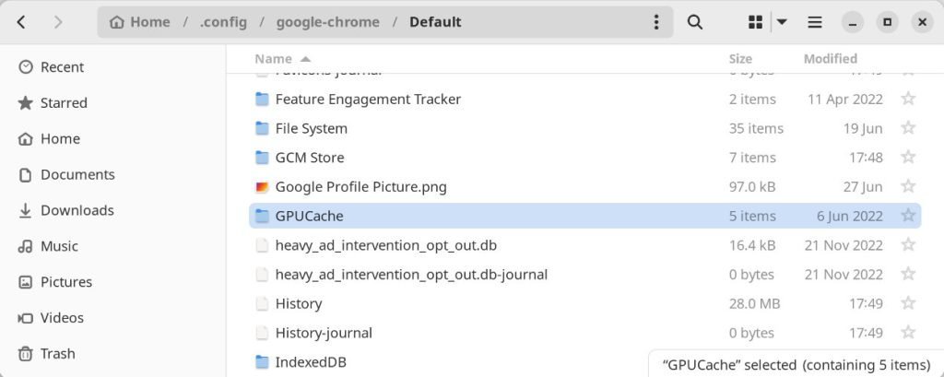Select the File System name
This screenshot has height=377, width=944.
pos(312,128)
